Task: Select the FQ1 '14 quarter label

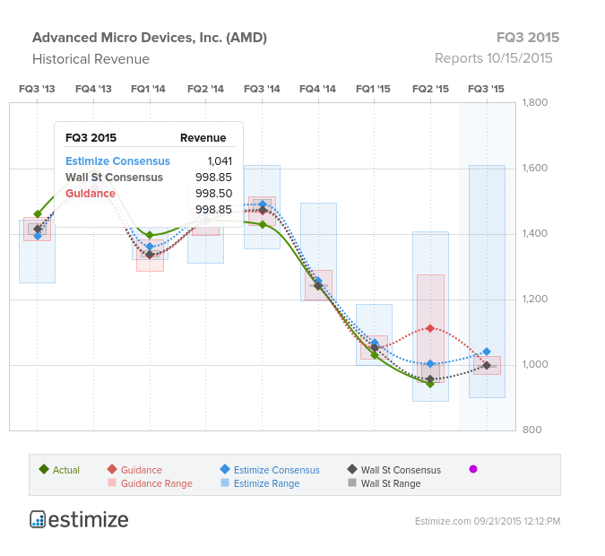Action: point(148,89)
